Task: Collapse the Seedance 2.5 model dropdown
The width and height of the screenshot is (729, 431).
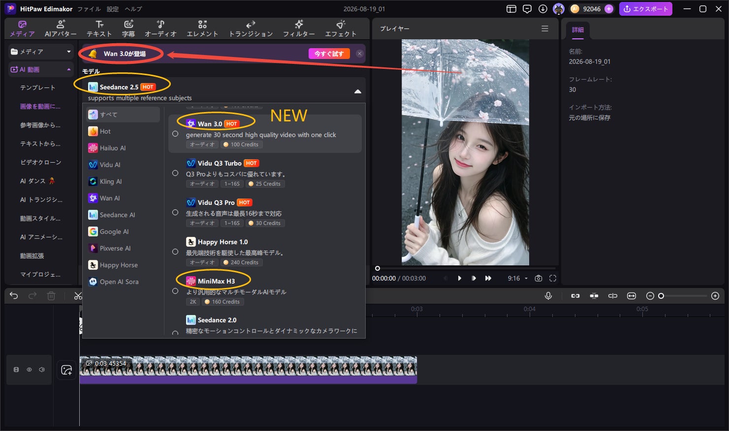Action: click(x=358, y=91)
